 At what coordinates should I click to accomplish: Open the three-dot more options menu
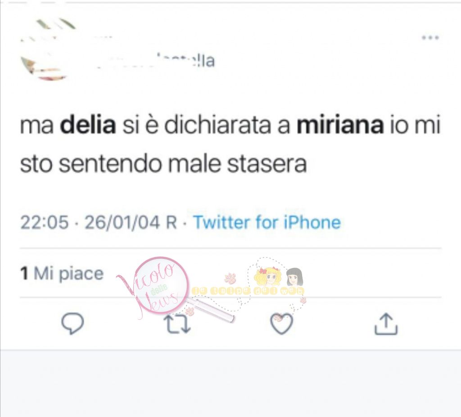(430, 38)
